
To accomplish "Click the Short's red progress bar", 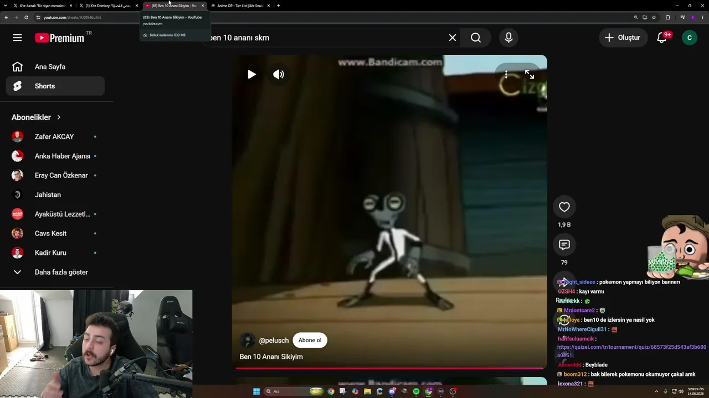I will point(389,368).
